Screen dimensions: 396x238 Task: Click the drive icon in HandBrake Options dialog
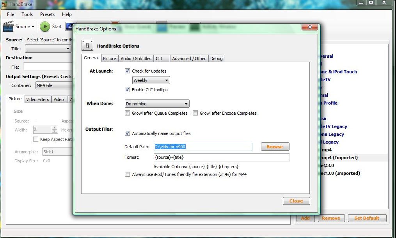(87, 45)
